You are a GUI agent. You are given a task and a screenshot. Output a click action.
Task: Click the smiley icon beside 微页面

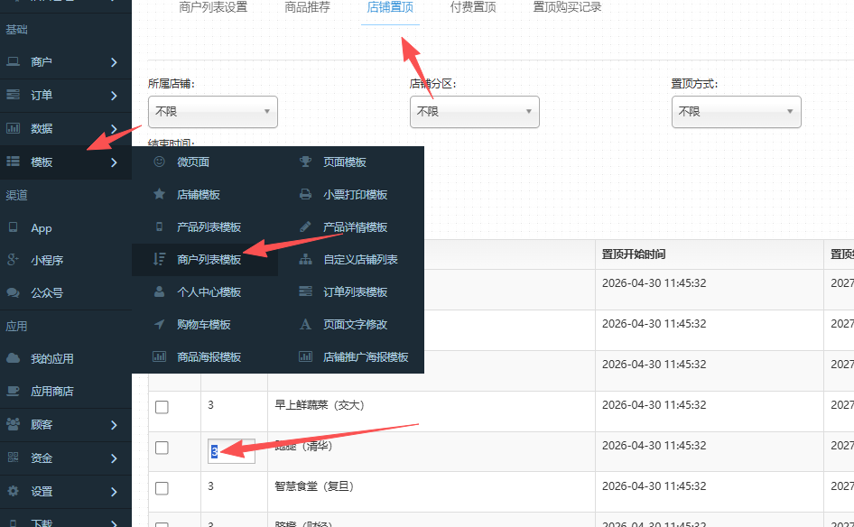coord(160,162)
